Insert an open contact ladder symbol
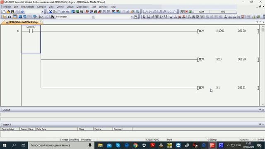 (x=144, y=17)
